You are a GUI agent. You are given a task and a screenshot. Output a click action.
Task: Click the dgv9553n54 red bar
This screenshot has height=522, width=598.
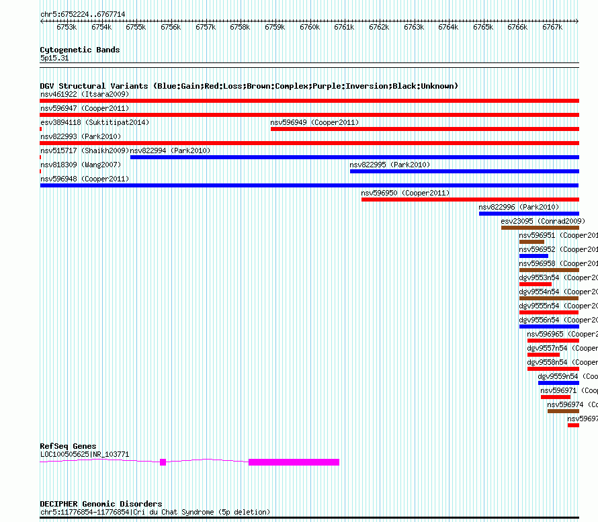coord(536,284)
